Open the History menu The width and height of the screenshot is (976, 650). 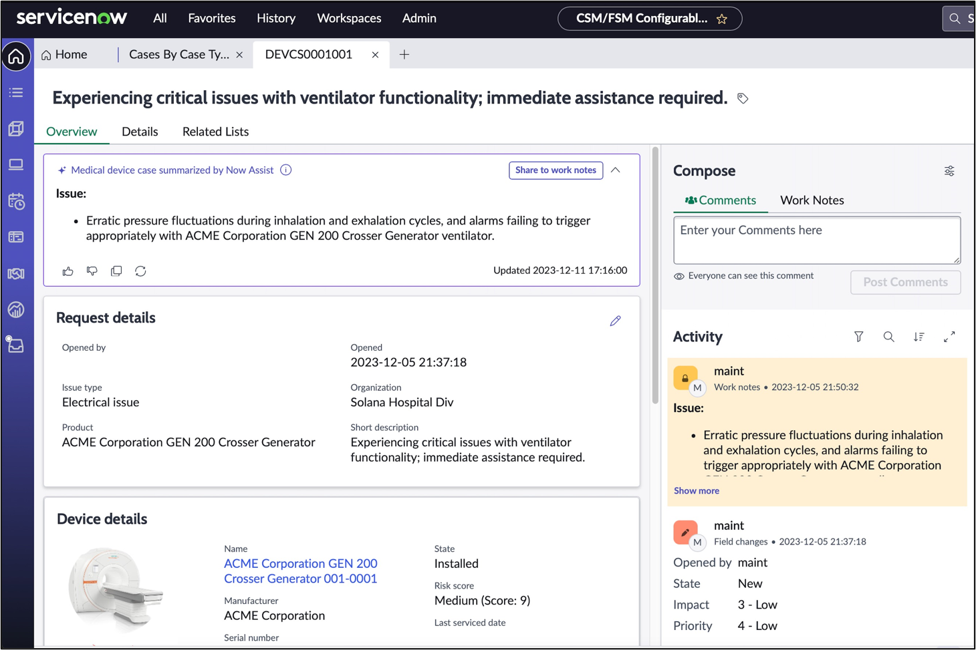coord(276,18)
